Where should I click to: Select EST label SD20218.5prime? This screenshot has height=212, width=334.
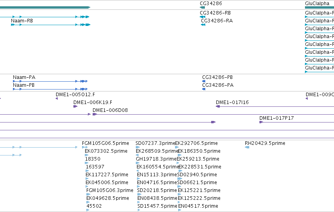click(157, 190)
